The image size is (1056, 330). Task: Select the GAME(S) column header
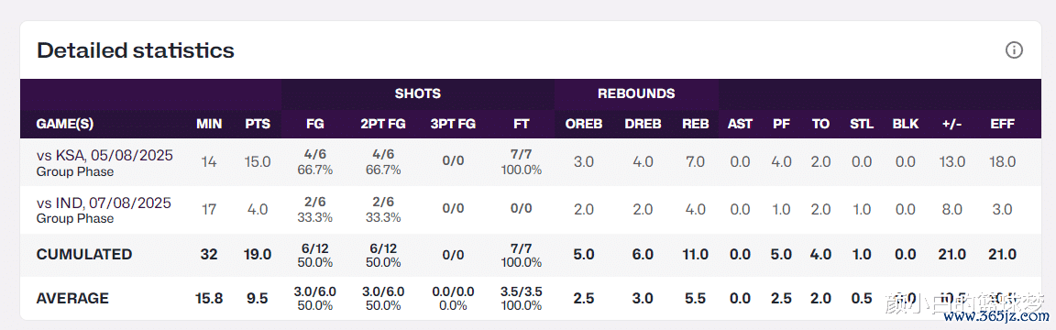pyautogui.click(x=65, y=124)
